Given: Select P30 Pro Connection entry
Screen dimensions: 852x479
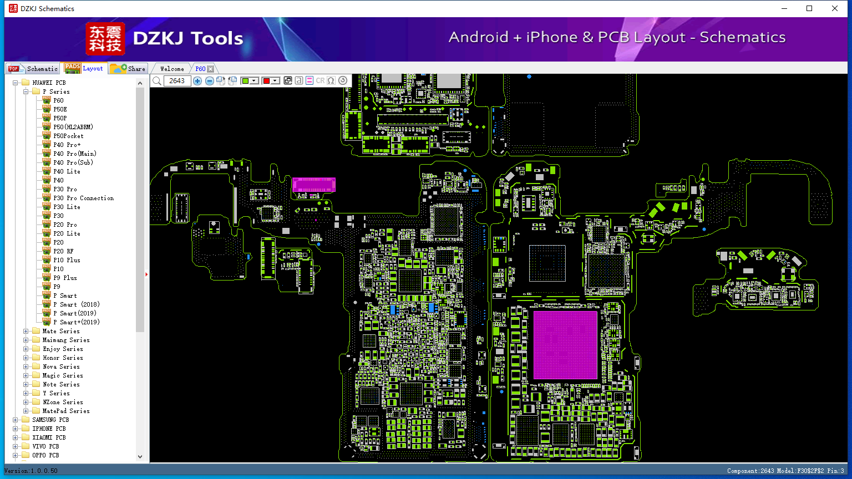Looking at the screenshot, I should point(84,198).
